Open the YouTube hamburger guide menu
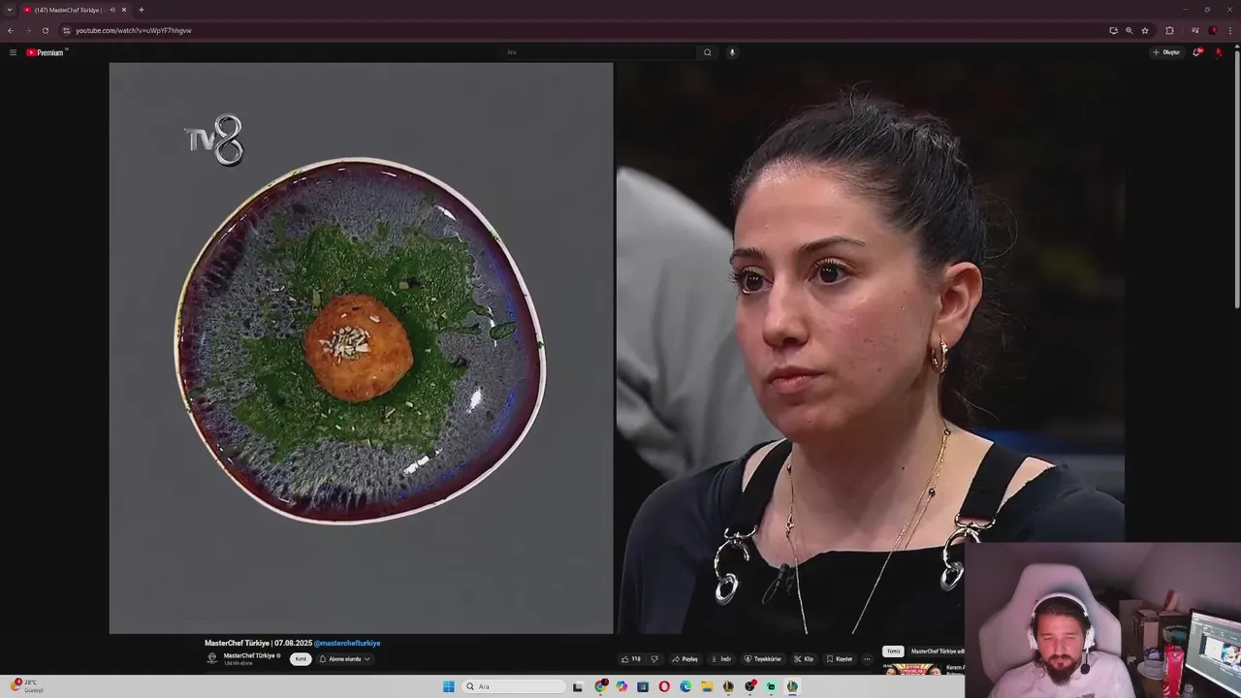The height and width of the screenshot is (698, 1241). tap(13, 52)
